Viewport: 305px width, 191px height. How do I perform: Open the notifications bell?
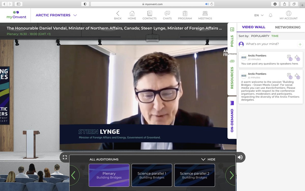pos(270,15)
